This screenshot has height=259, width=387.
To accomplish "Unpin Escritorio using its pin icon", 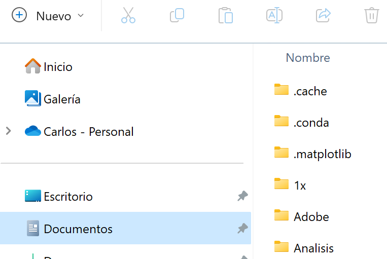I will pos(242,196).
